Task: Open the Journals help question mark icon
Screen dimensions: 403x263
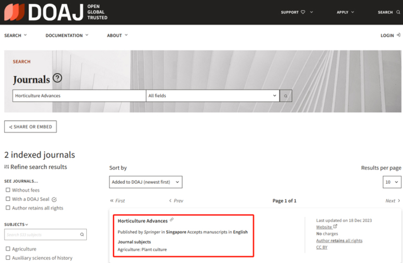Action: [58, 78]
